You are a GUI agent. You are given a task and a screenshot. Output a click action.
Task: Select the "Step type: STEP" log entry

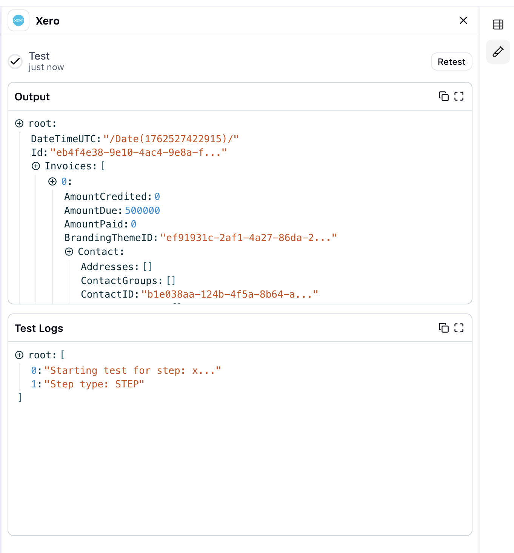tap(94, 384)
